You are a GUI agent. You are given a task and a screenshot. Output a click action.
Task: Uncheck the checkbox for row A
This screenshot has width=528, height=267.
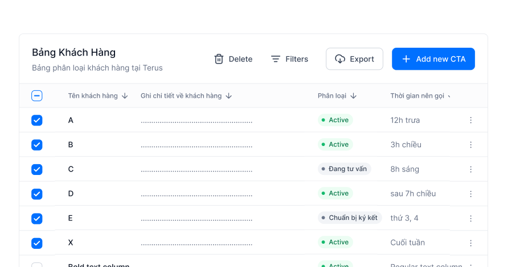click(37, 120)
